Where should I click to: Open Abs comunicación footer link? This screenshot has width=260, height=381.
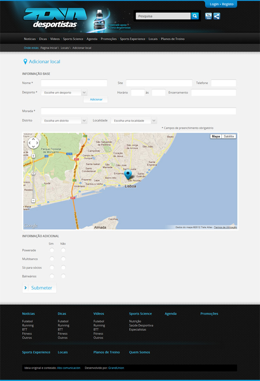click(x=68, y=368)
